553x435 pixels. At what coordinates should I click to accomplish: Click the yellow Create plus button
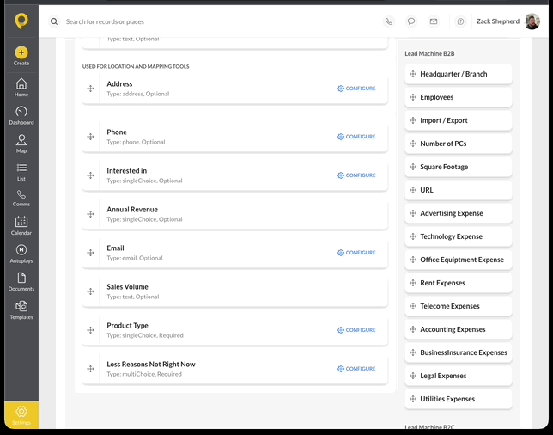[21, 56]
